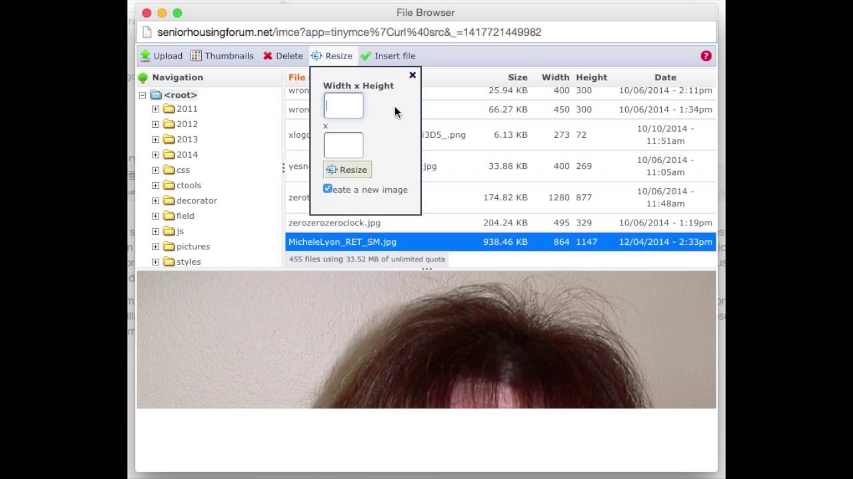Open the field folder icon
The image size is (853, 479).
pyautogui.click(x=169, y=216)
